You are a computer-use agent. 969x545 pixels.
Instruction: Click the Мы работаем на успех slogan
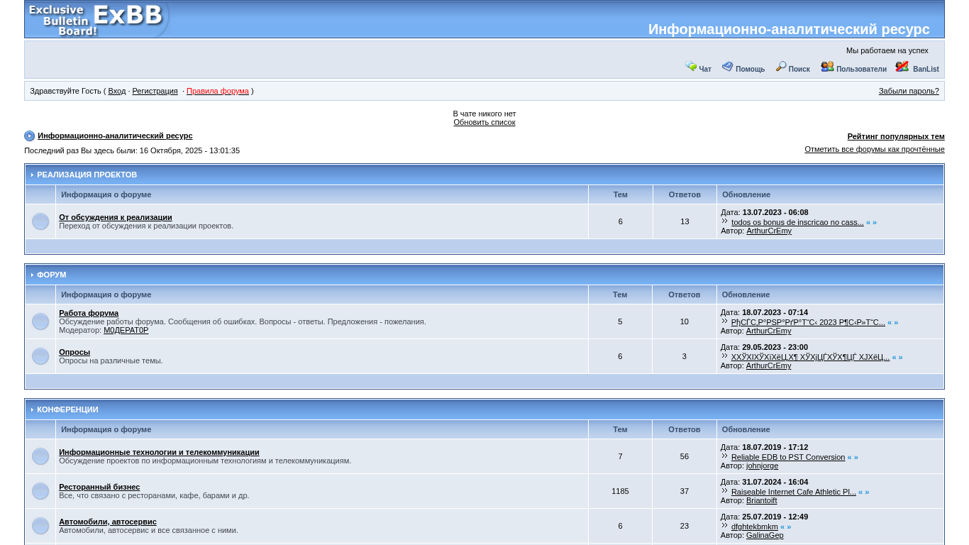[887, 50]
